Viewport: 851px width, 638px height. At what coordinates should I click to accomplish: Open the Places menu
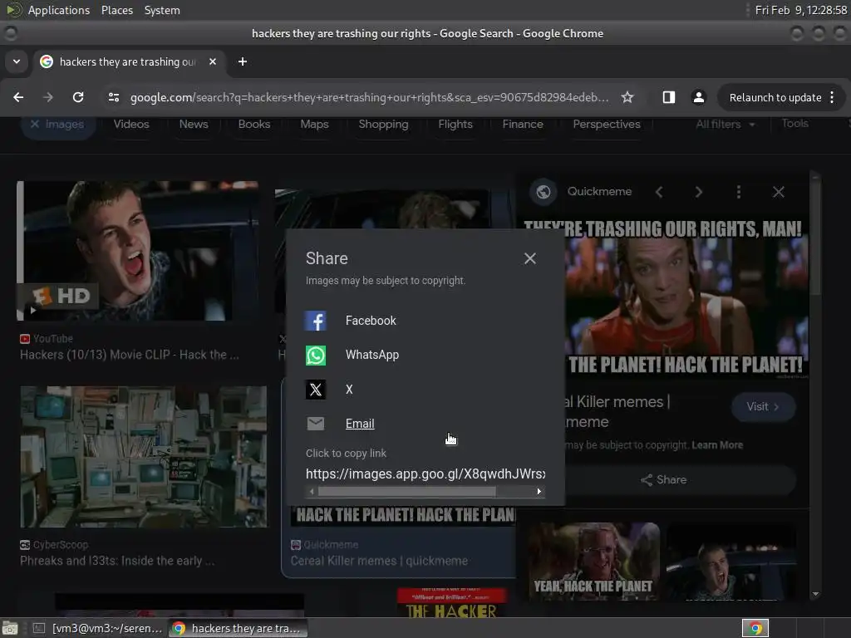(x=116, y=10)
